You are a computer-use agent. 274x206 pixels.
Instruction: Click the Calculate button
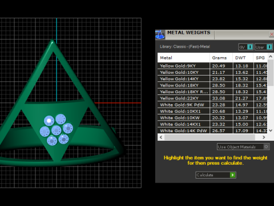coord(216,175)
